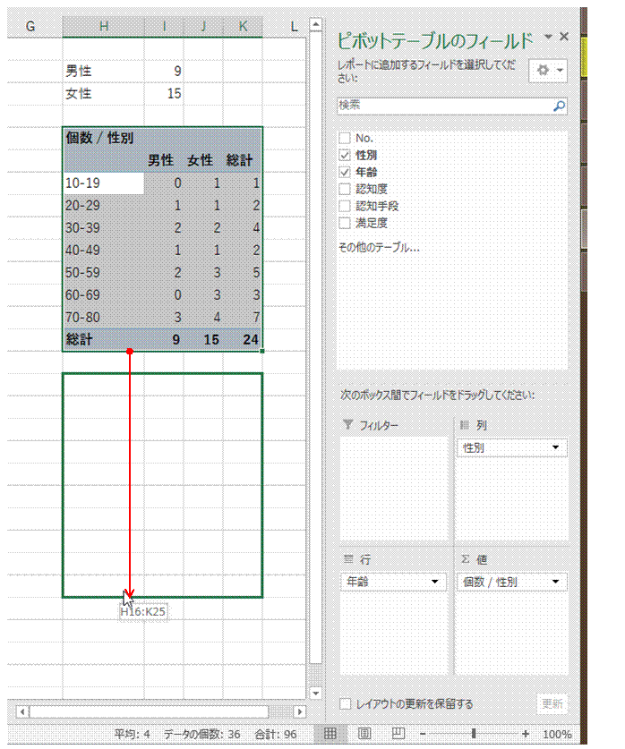Select the 10-19 row label cell
The height and width of the screenshot is (749, 625).
[103, 183]
